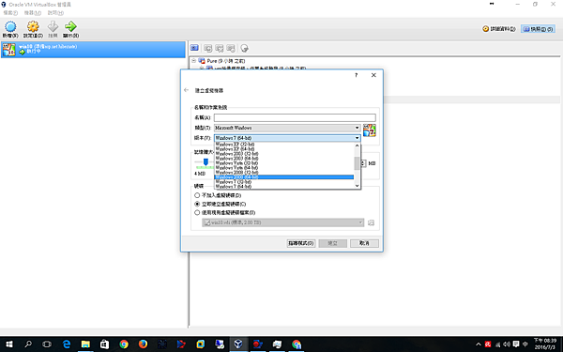Click the version list scrollbar thumb
This screenshot has height=352, width=563.
357,163
